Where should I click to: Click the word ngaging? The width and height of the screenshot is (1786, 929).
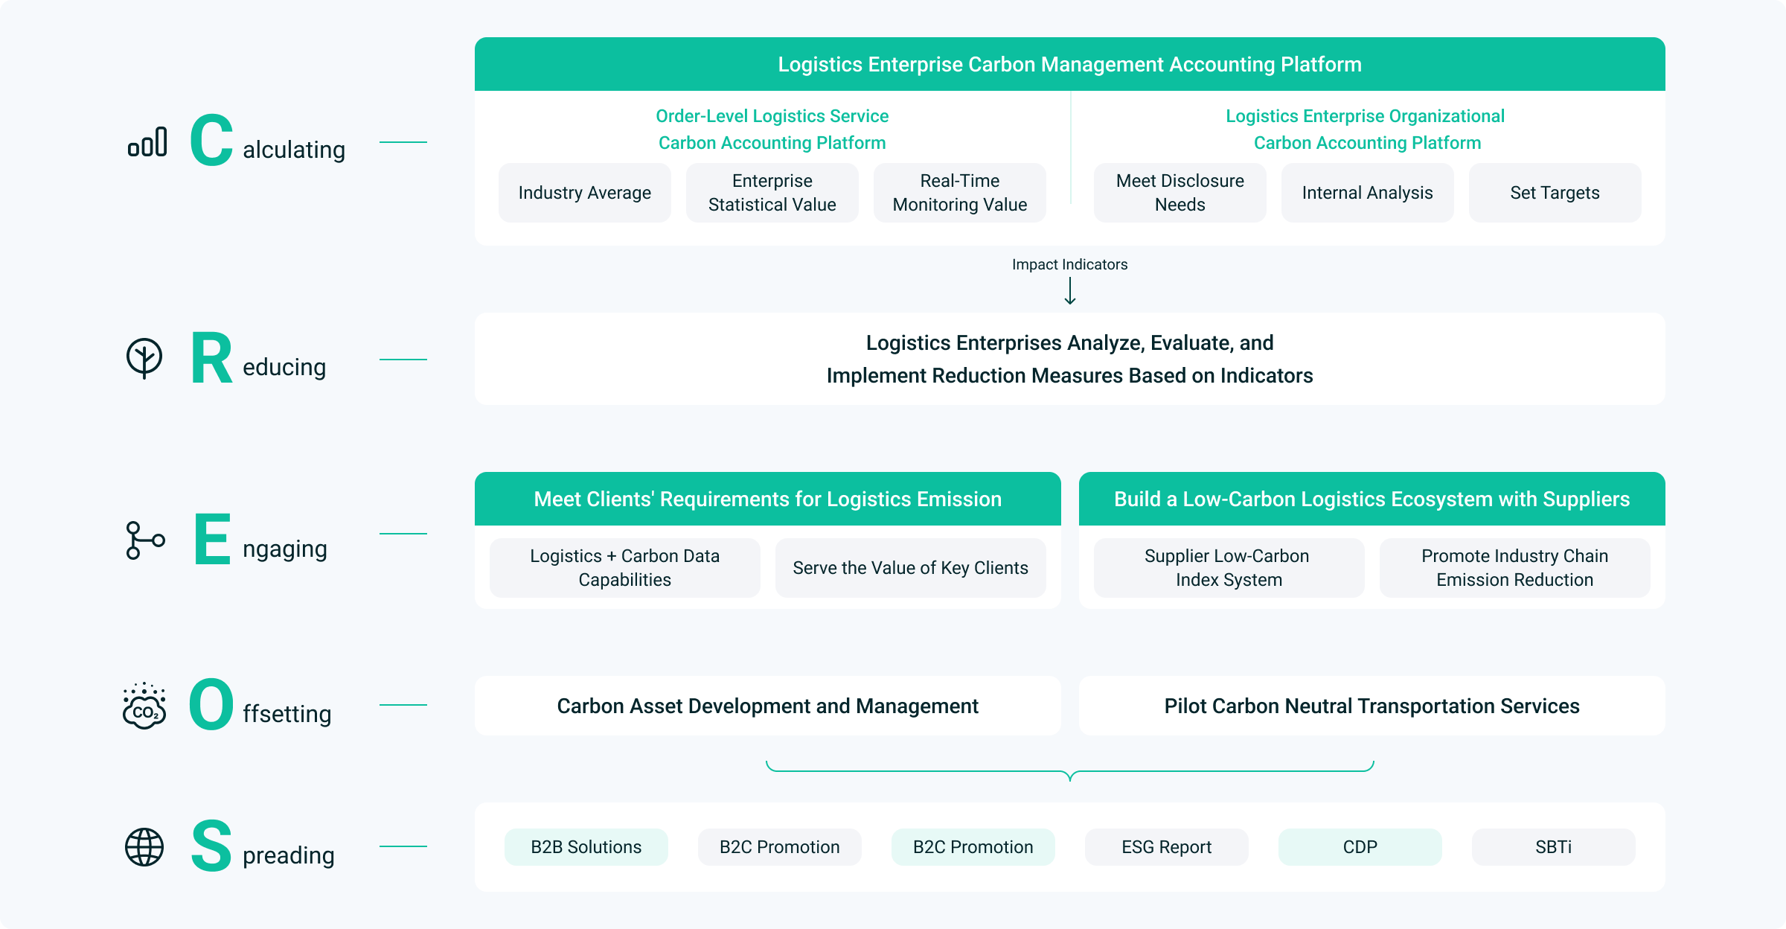click(x=285, y=549)
